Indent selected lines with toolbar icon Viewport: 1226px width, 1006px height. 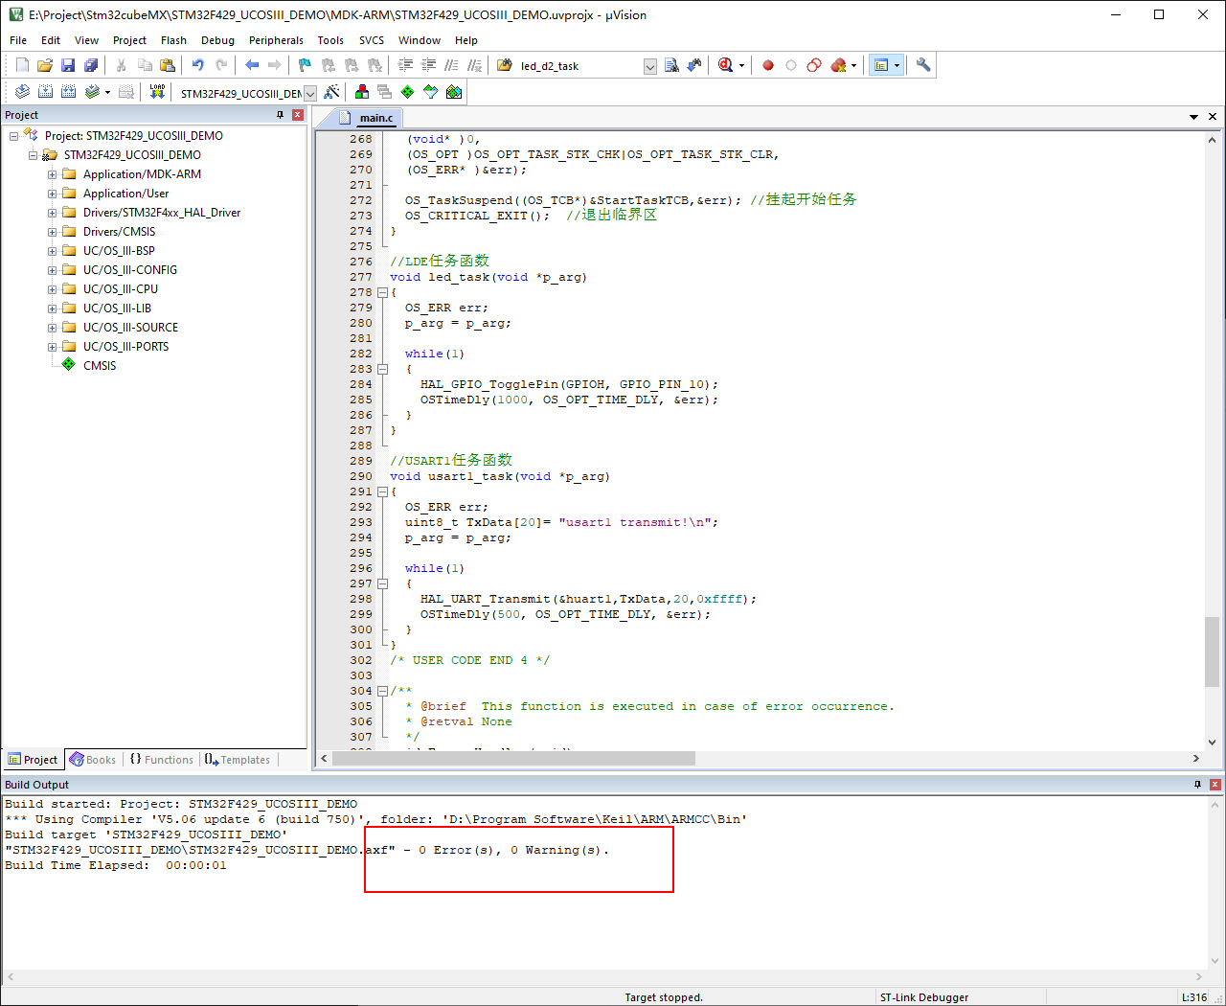pos(405,65)
